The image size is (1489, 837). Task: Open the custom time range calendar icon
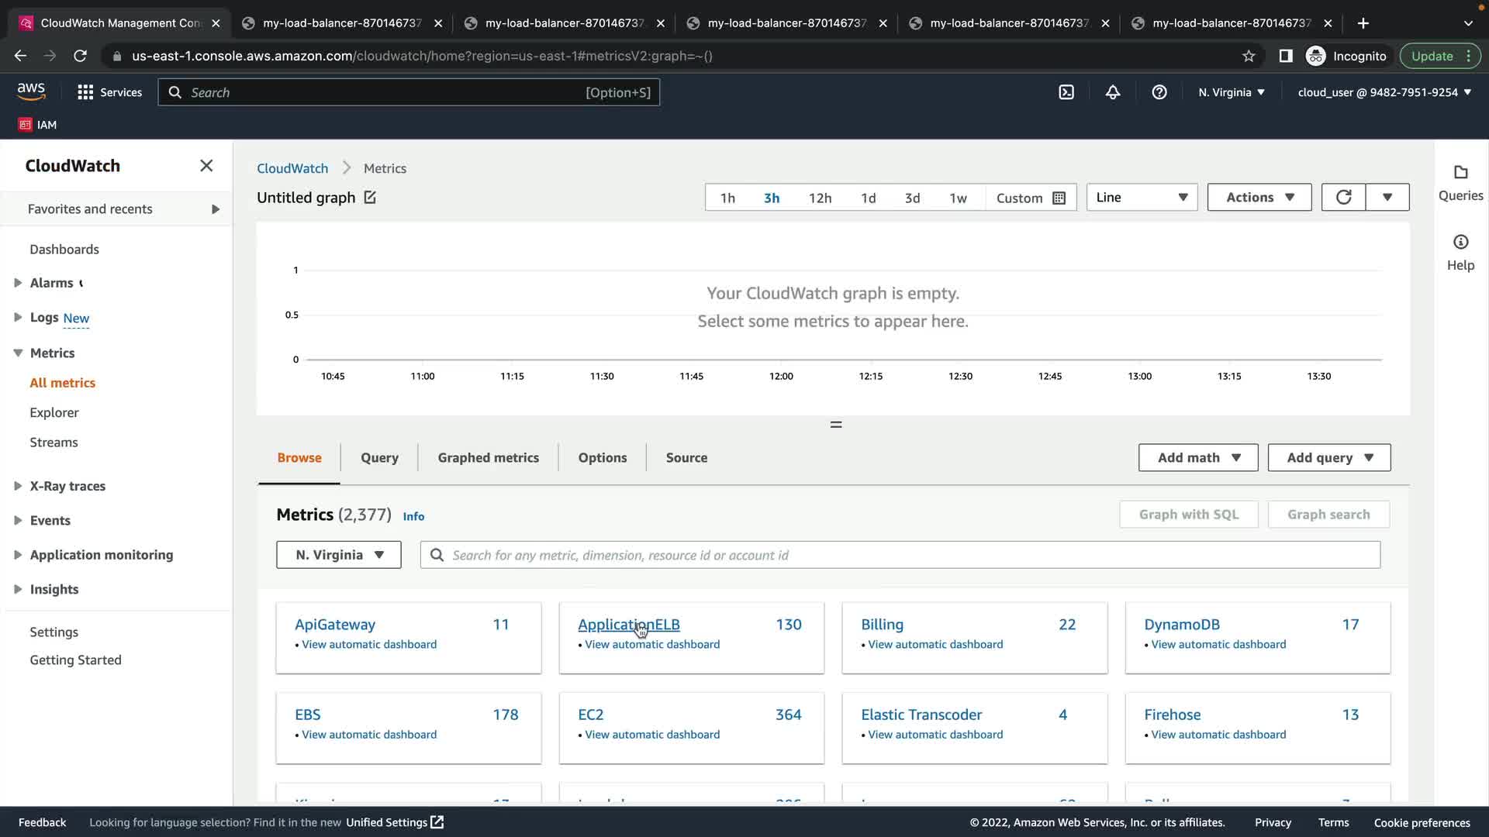coord(1059,198)
